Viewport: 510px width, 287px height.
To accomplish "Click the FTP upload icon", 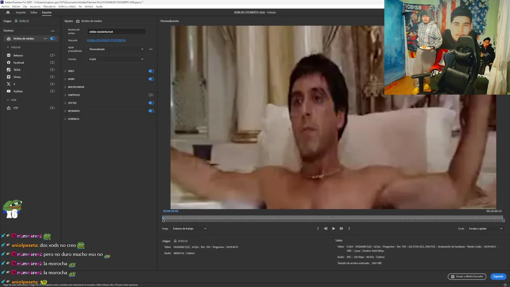I will coord(9,108).
